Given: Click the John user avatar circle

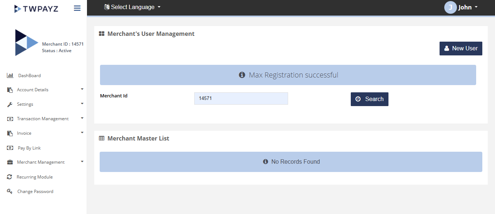Looking at the screenshot, I should point(450,7).
